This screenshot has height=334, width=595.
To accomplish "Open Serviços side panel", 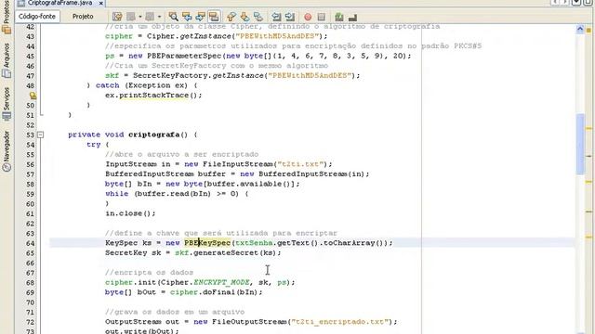I will tap(7, 104).
